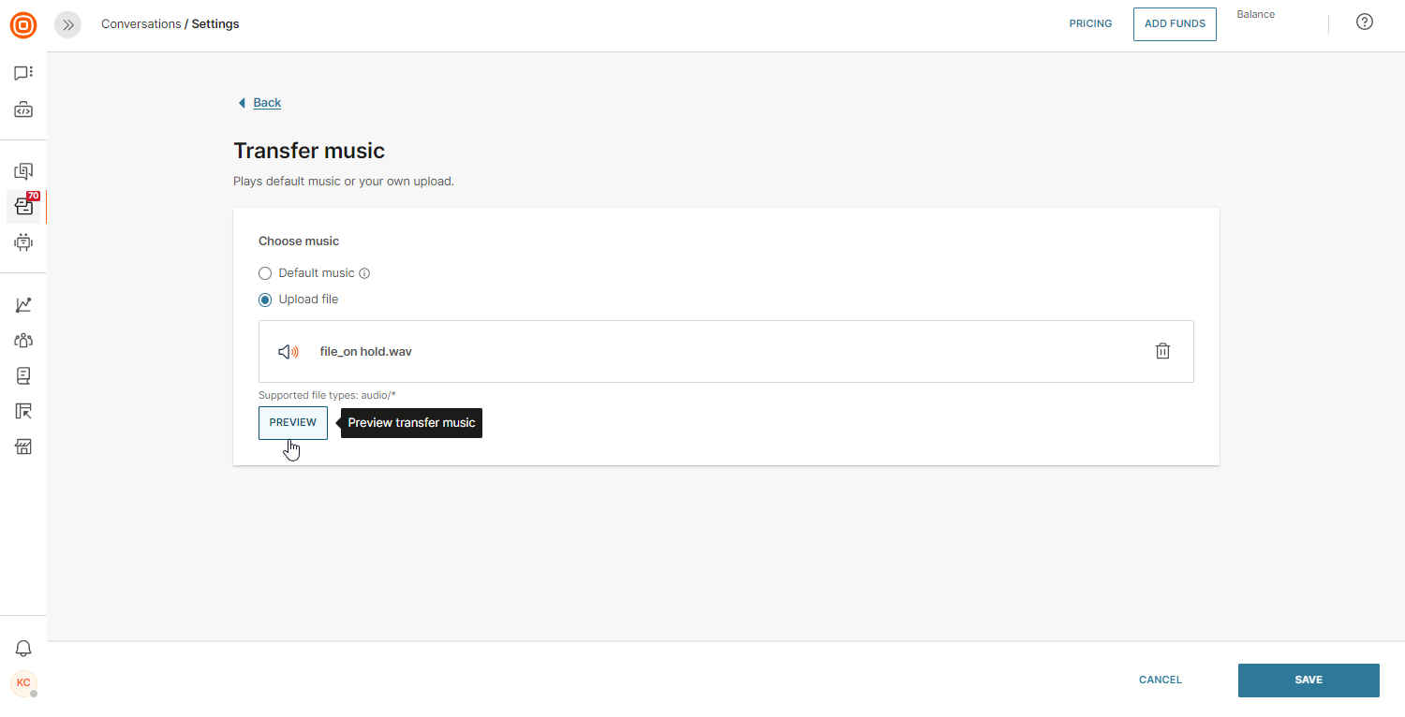1405x717 pixels.
Task: Select the Upload file radio option
Action: point(265,300)
